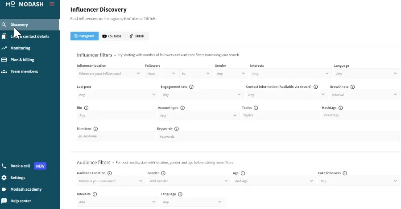The image size is (401, 209).
Task: Collapse sidebar with hamburger menu icon
Action: 52,4
